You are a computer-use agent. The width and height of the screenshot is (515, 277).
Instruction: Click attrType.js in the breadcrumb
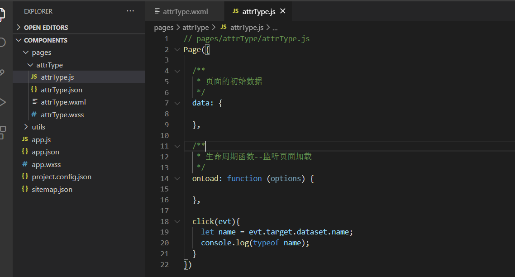pos(247,28)
